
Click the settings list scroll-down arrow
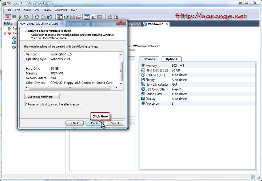point(121,83)
